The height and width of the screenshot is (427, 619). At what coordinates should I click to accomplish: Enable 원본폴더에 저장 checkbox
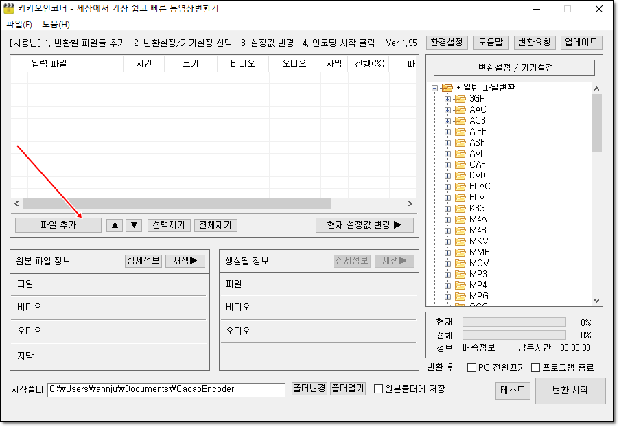pyautogui.click(x=378, y=389)
